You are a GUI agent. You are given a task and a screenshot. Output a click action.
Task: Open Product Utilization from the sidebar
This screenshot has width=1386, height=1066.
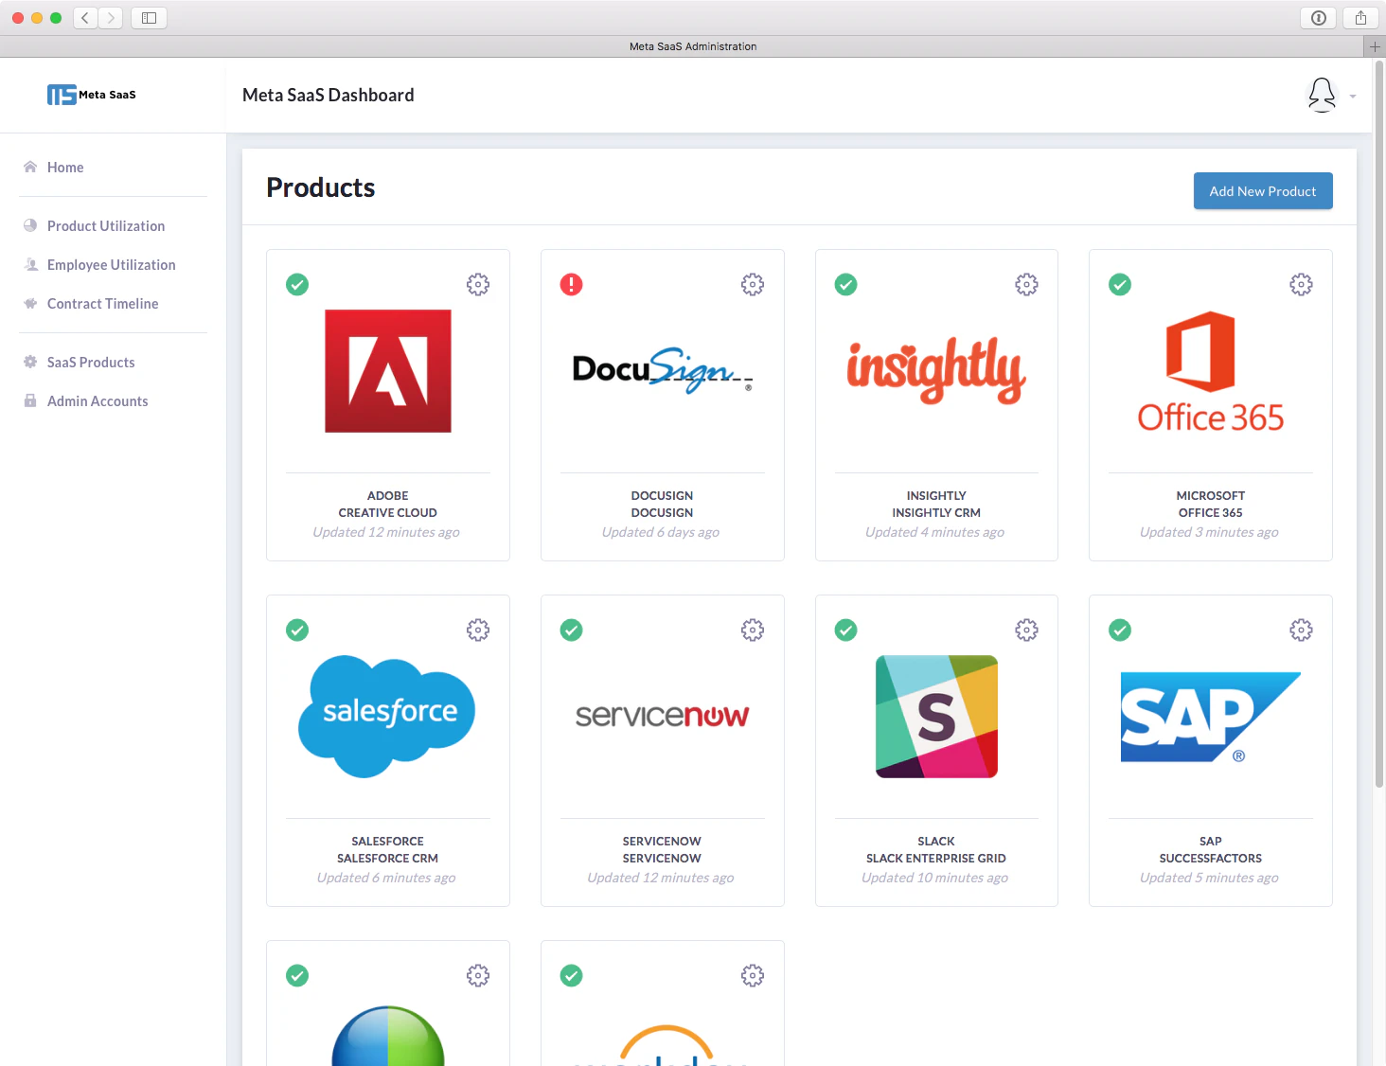[105, 225]
